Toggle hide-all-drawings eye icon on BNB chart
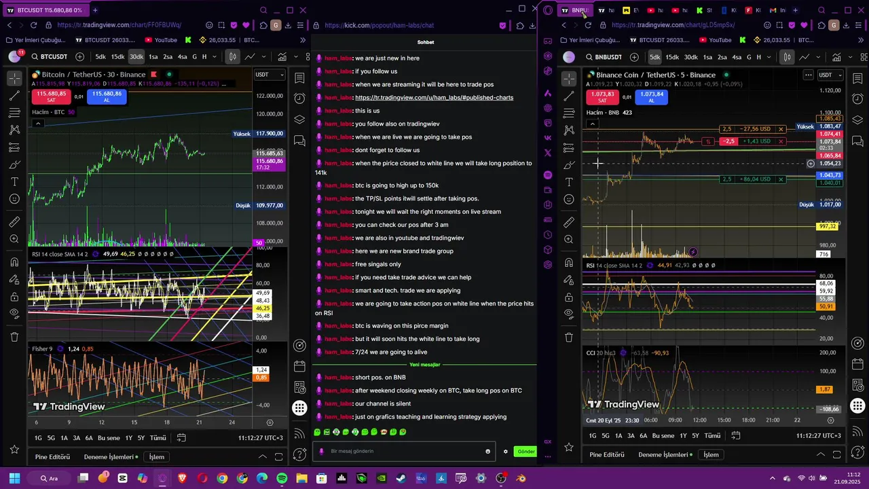Viewport: 869px width, 489px height. click(569, 313)
